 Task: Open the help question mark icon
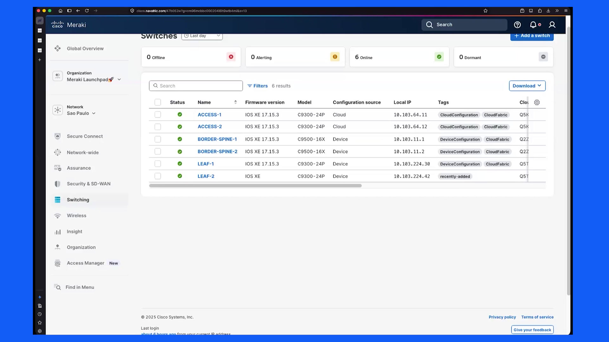pos(517,25)
